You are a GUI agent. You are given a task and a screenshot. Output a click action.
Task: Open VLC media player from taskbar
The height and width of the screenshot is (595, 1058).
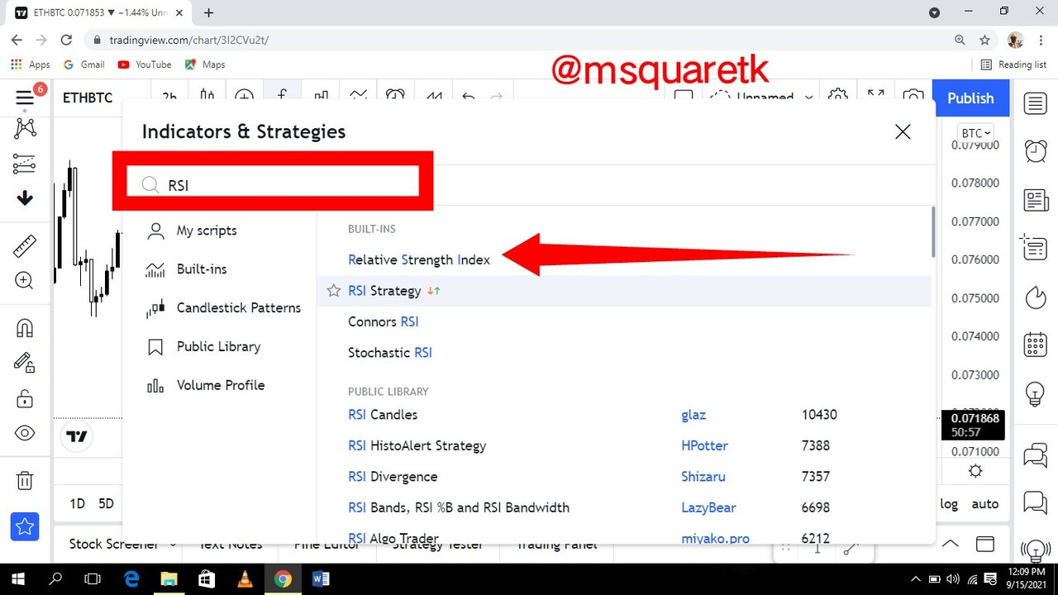[245, 579]
